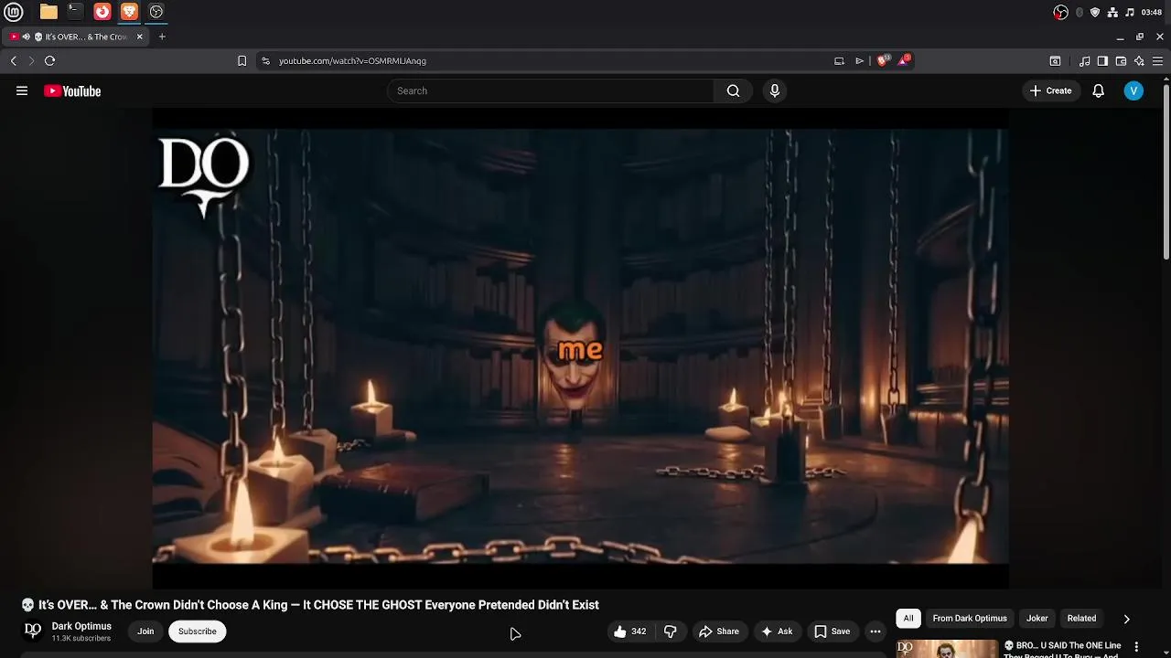Open the Brave Wallet icon
The width and height of the screenshot is (1171, 658).
(x=1121, y=61)
